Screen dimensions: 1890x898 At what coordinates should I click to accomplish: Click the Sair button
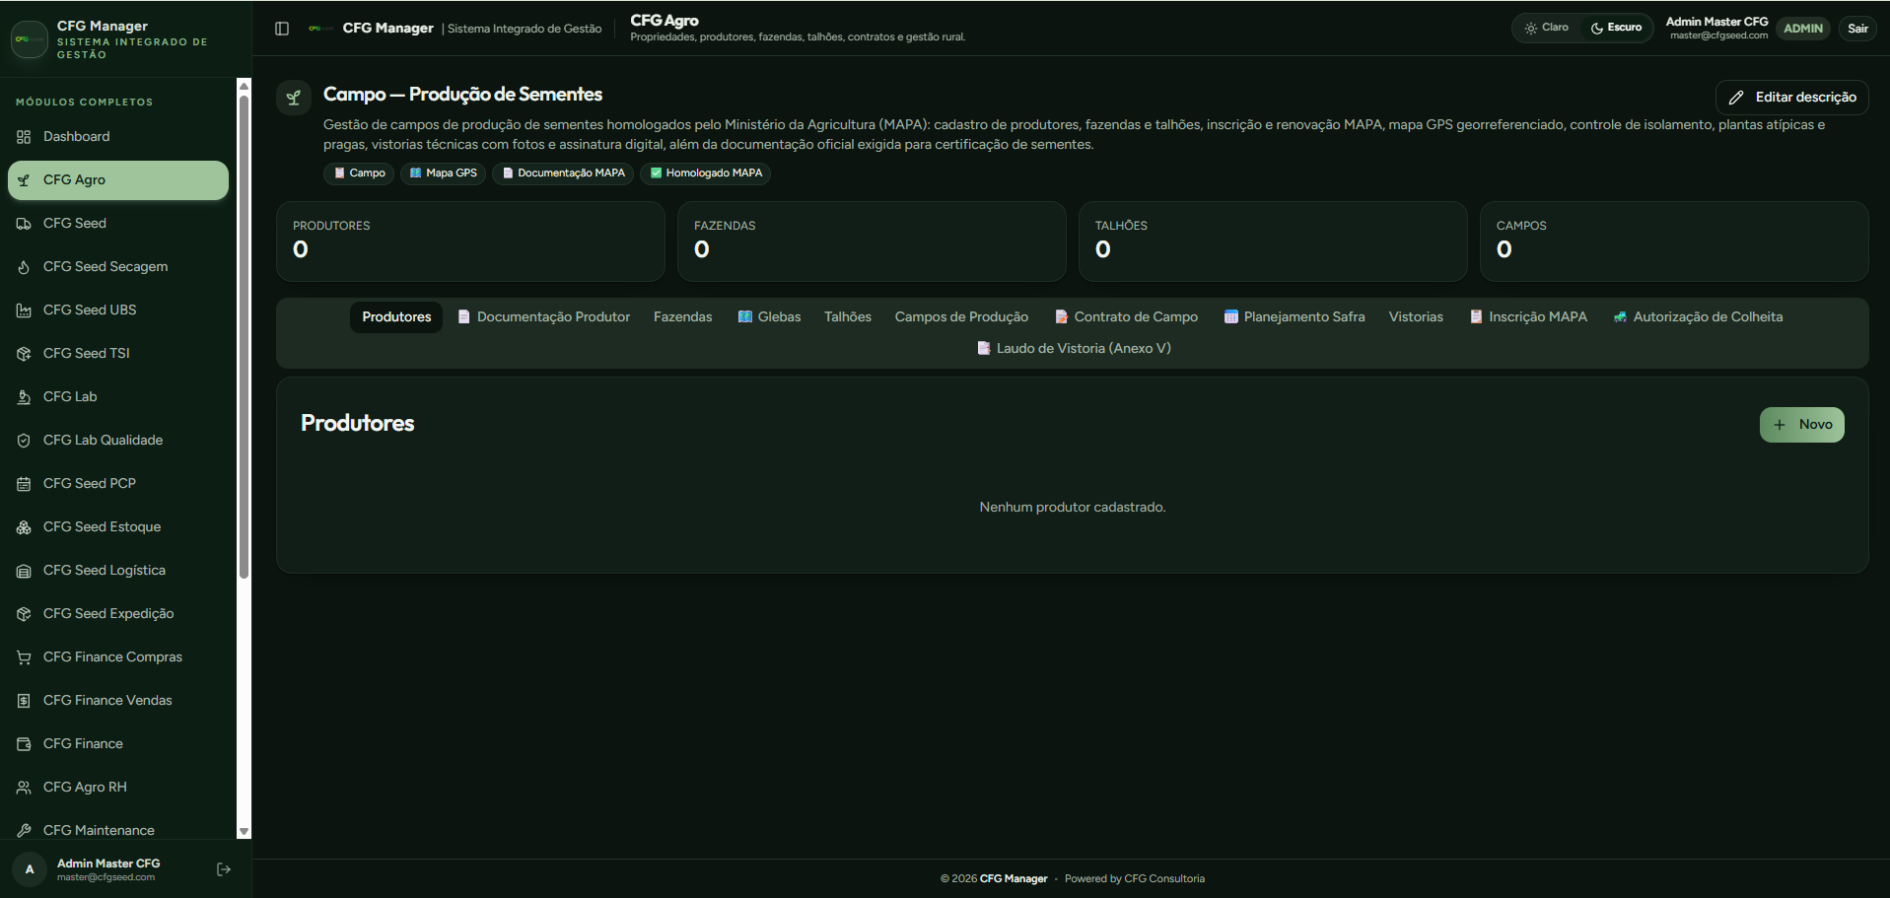(1857, 29)
